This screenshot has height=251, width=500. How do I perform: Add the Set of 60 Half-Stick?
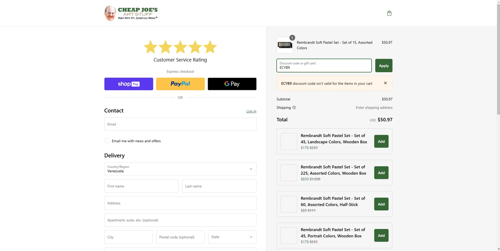(381, 204)
